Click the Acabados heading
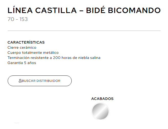168x129 pixels. pyautogui.click(x=102, y=99)
